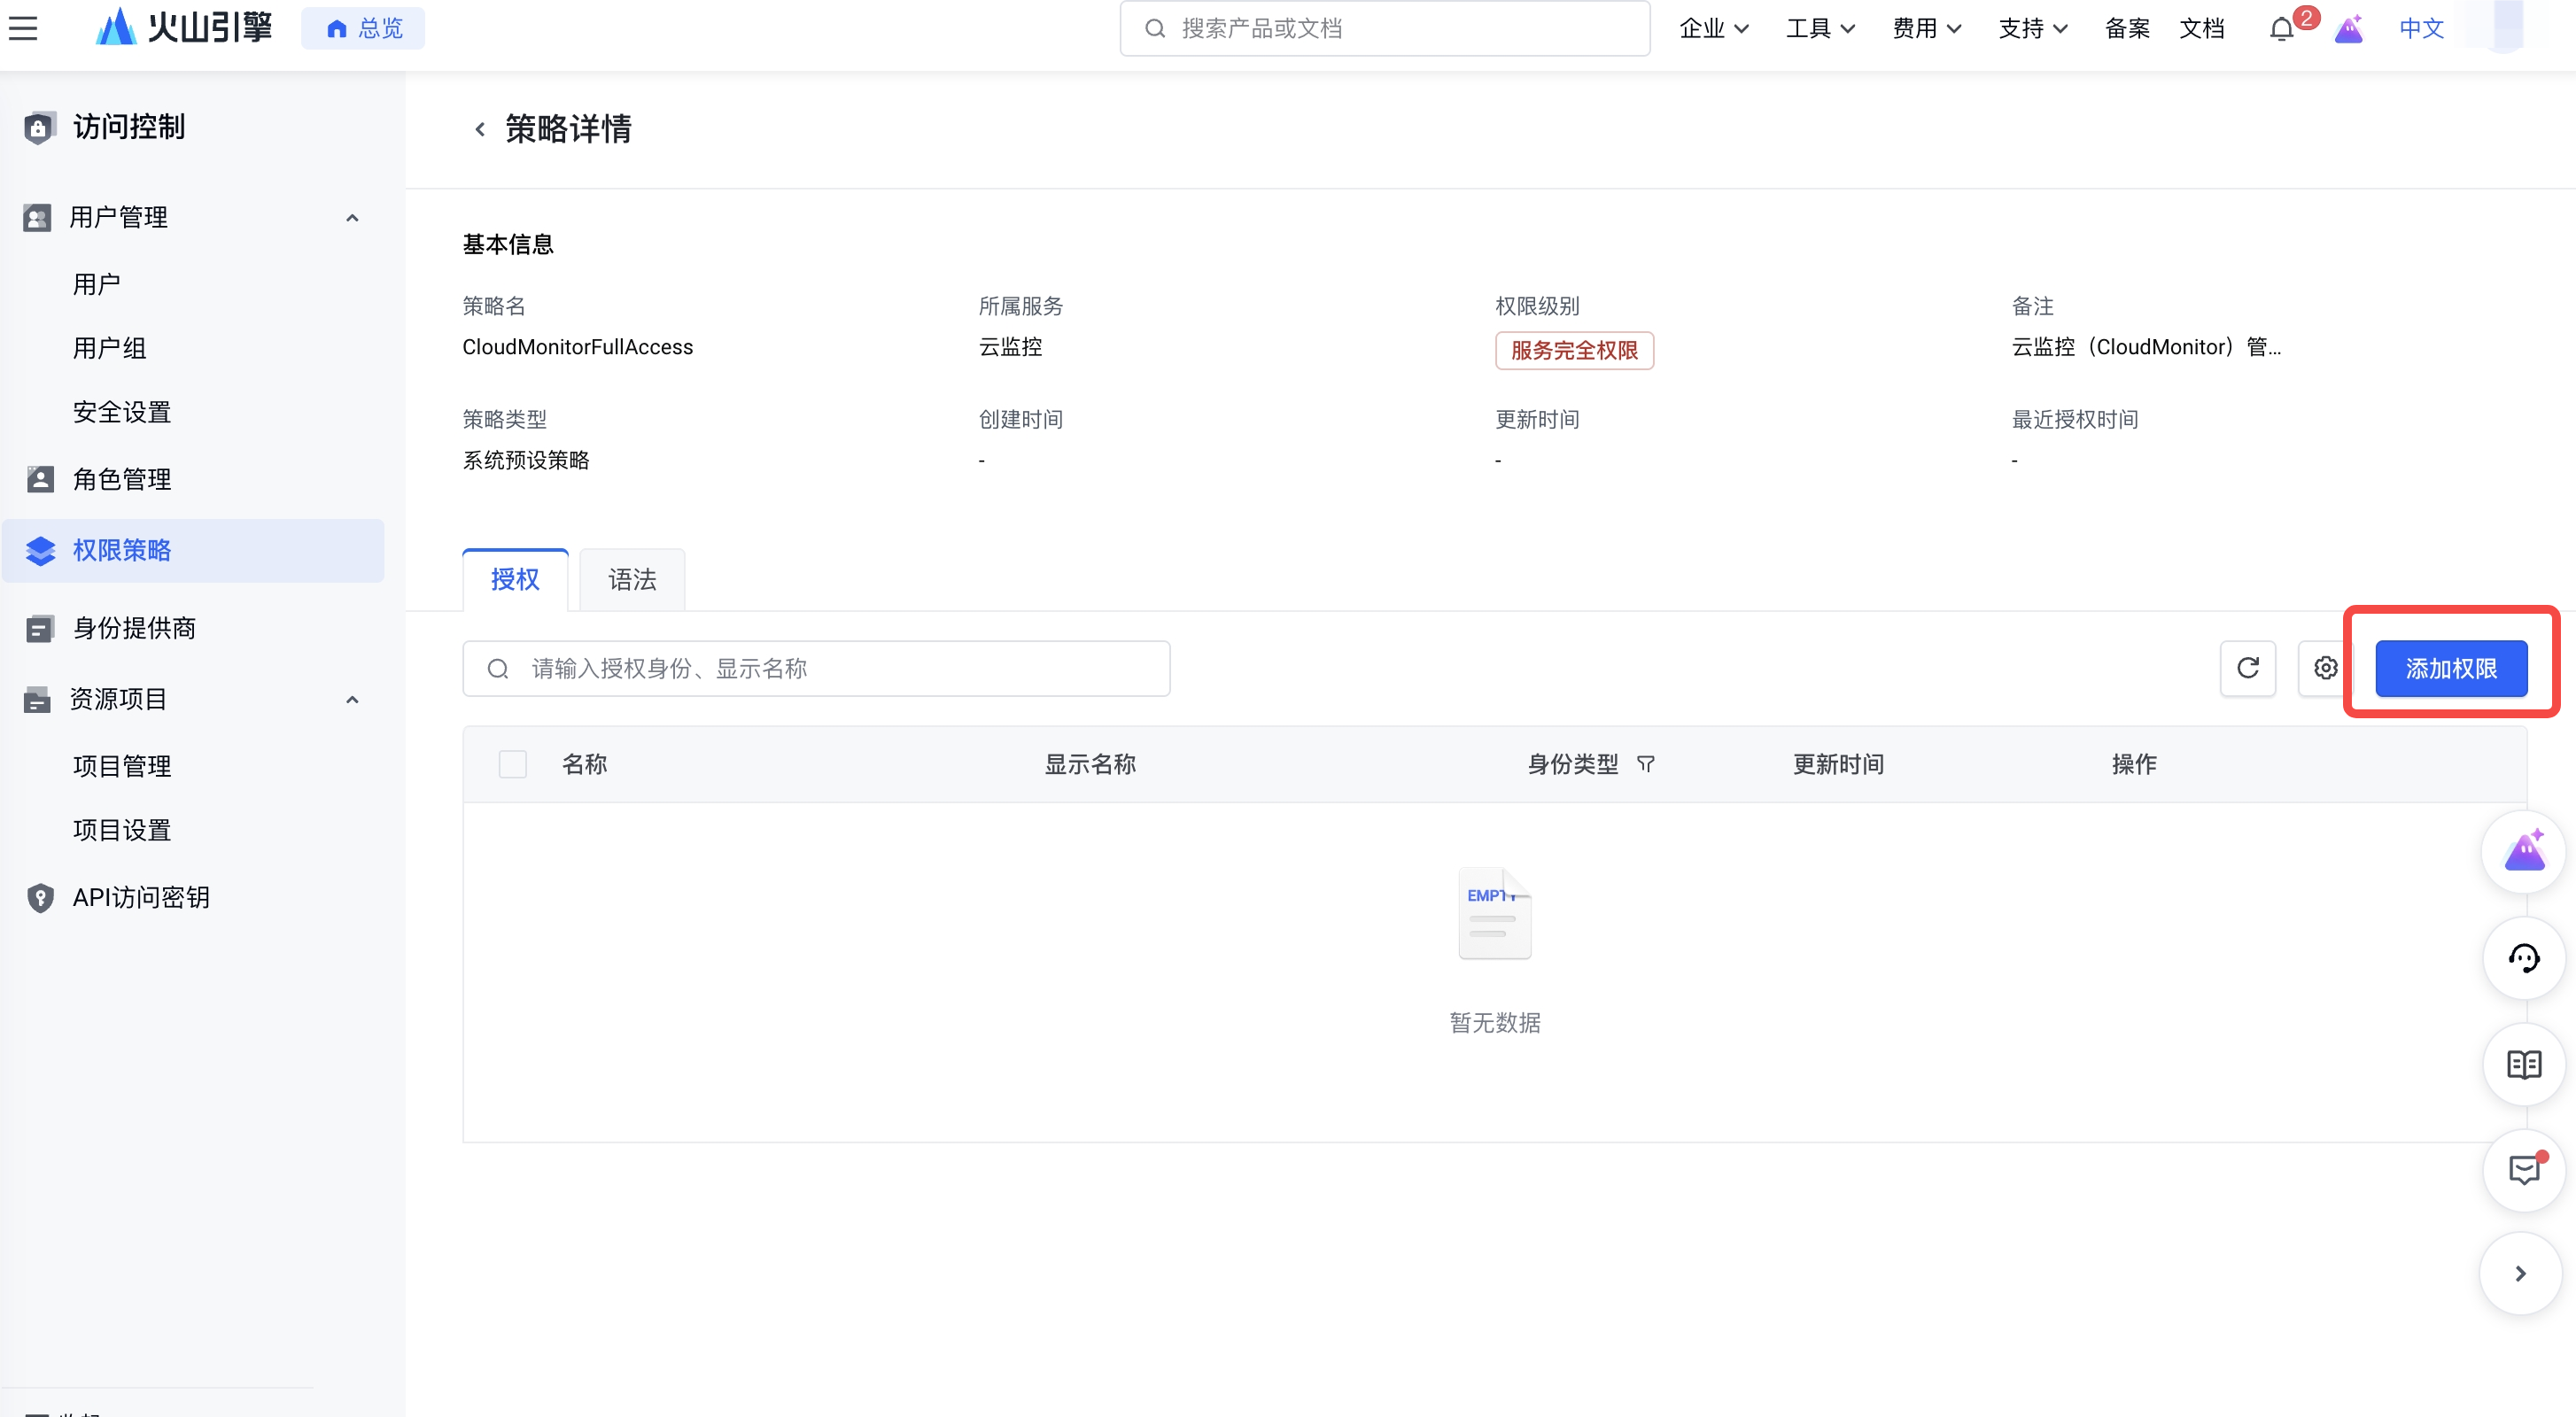Open the feedback message floating icon
This screenshot has width=2576, height=1417.
2523,1170
